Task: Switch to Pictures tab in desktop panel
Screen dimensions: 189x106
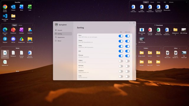Action: [171, 2]
